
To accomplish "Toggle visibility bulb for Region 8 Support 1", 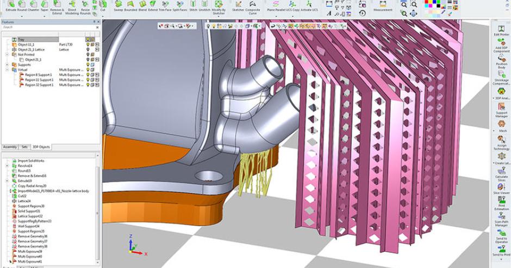I will pos(88,75).
